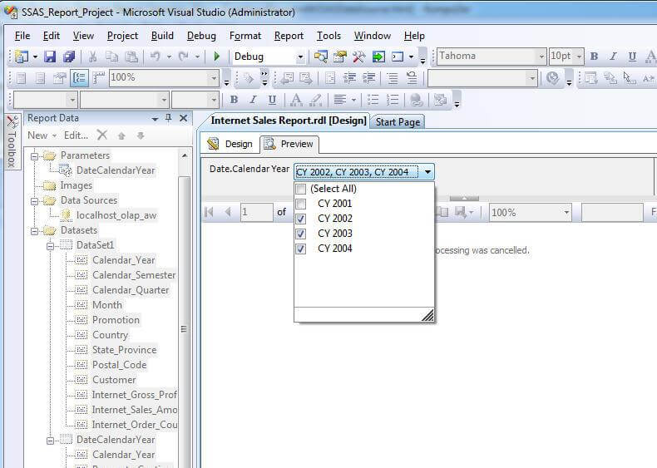Switch to the Design view tab
This screenshot has width=657, height=468.
pyautogui.click(x=230, y=144)
